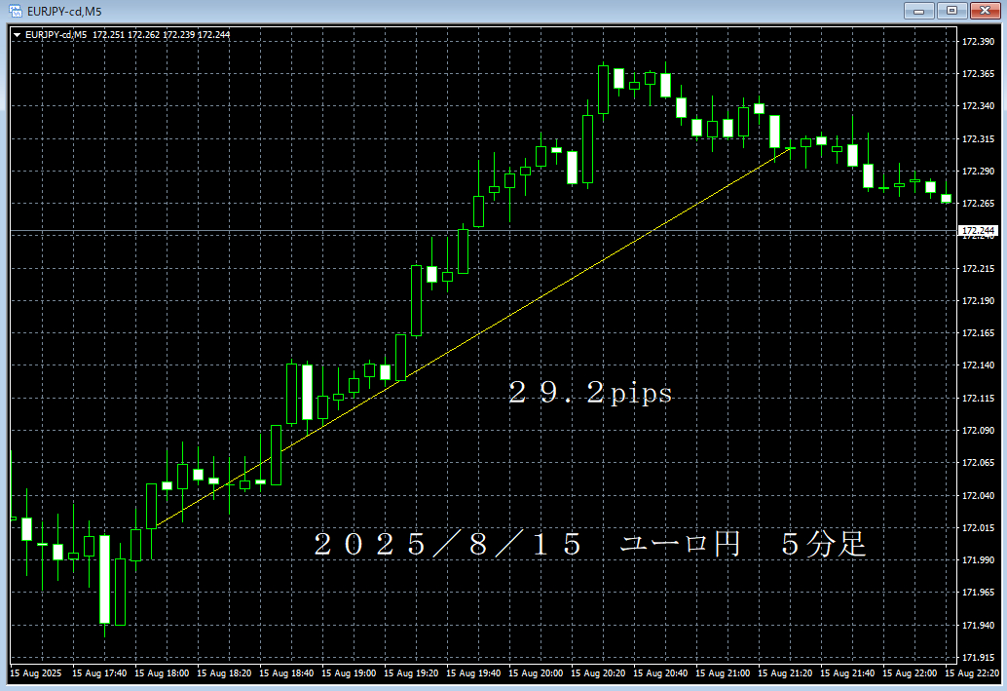Close the EURJPY-cd,M5 chart window
The width and height of the screenshot is (1007, 691).
click(x=983, y=11)
